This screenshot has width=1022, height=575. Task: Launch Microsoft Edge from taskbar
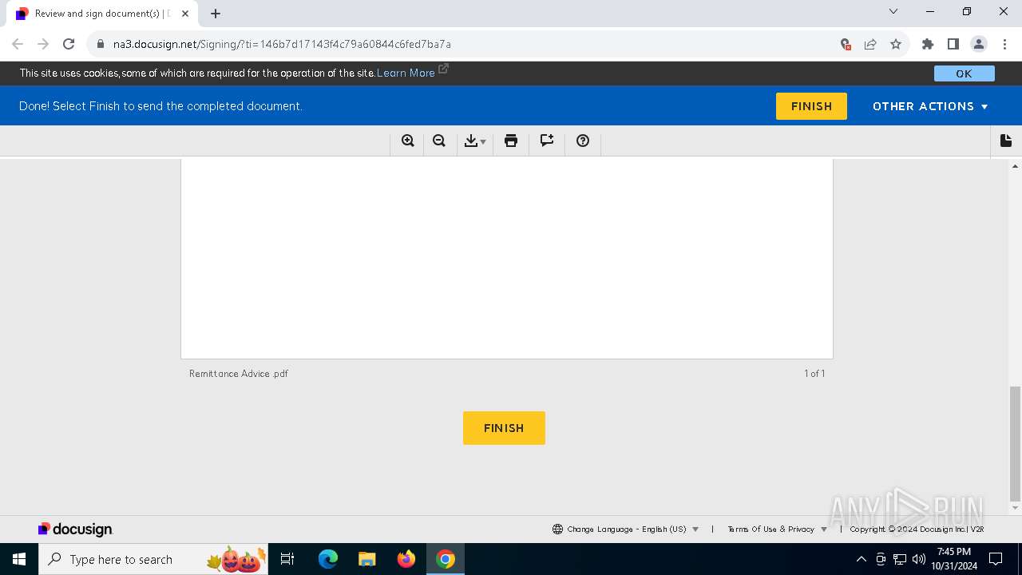pyautogui.click(x=328, y=559)
